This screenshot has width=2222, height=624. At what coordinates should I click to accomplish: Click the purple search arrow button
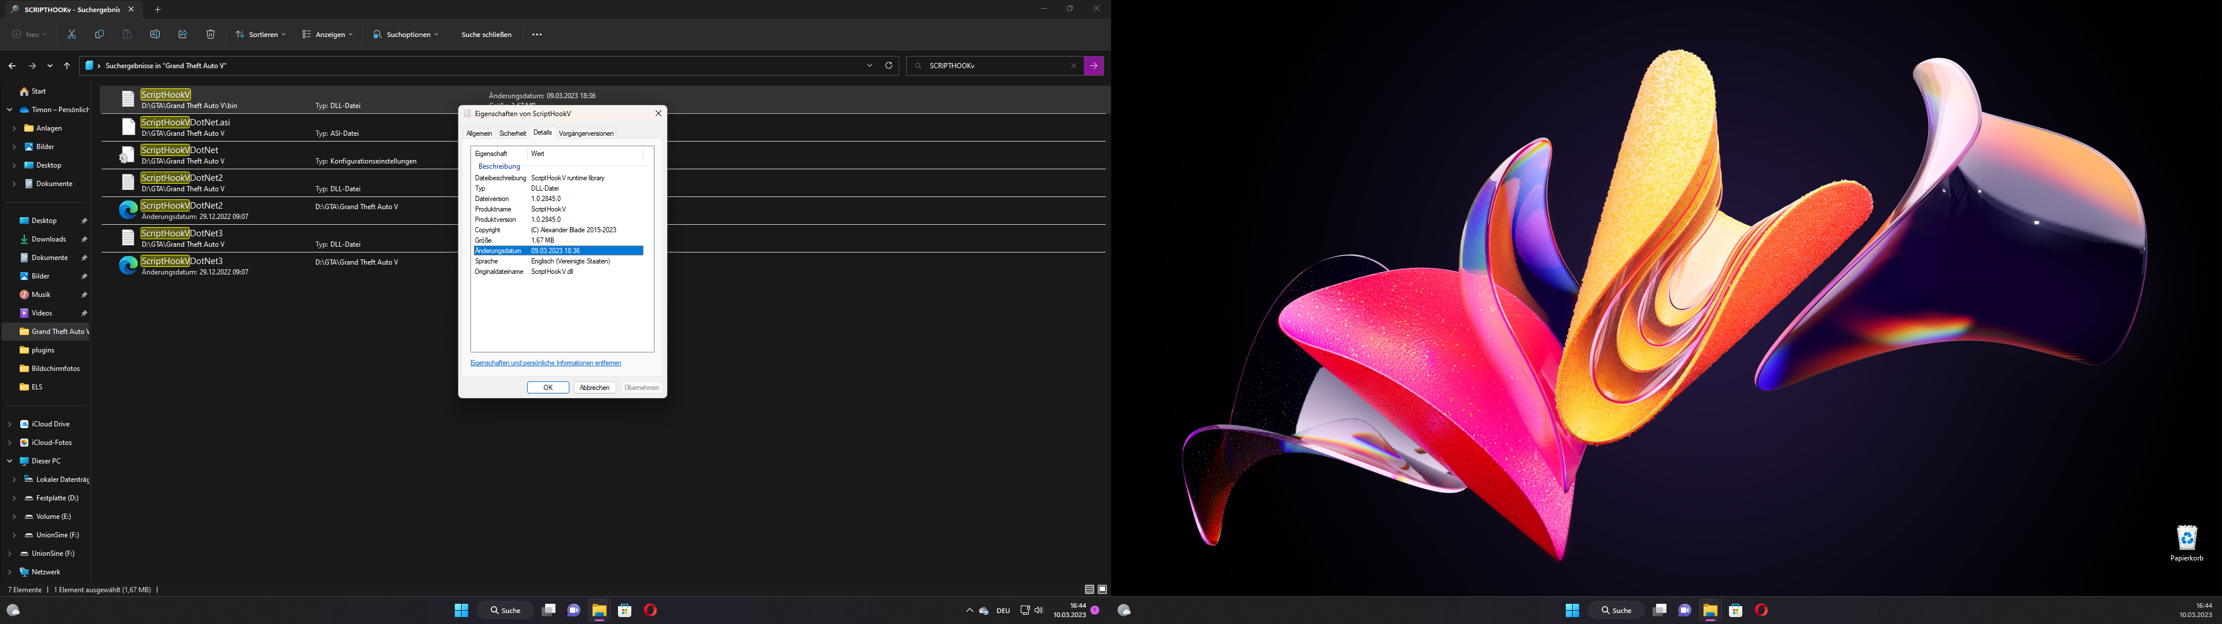(1094, 65)
